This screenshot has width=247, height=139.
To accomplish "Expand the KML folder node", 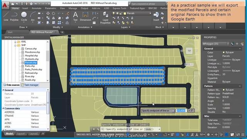I will point(15,42).
